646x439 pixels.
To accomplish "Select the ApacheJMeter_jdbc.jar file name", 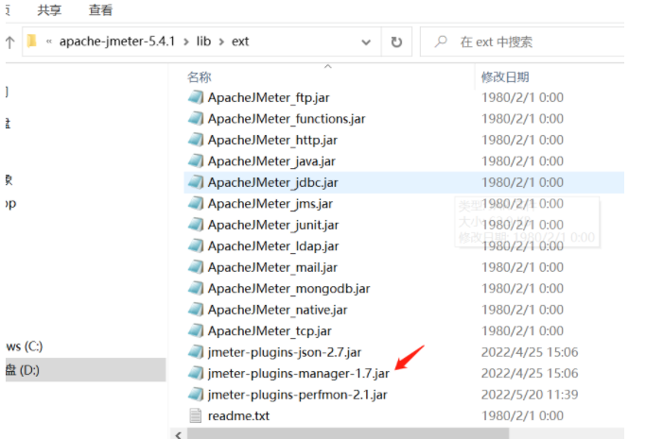I will [272, 183].
